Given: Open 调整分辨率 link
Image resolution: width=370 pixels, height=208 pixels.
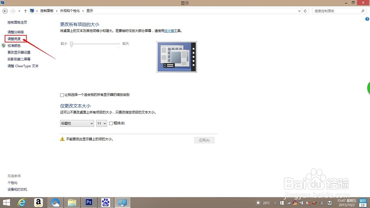Looking at the screenshot, I should pyautogui.click(x=16, y=32).
